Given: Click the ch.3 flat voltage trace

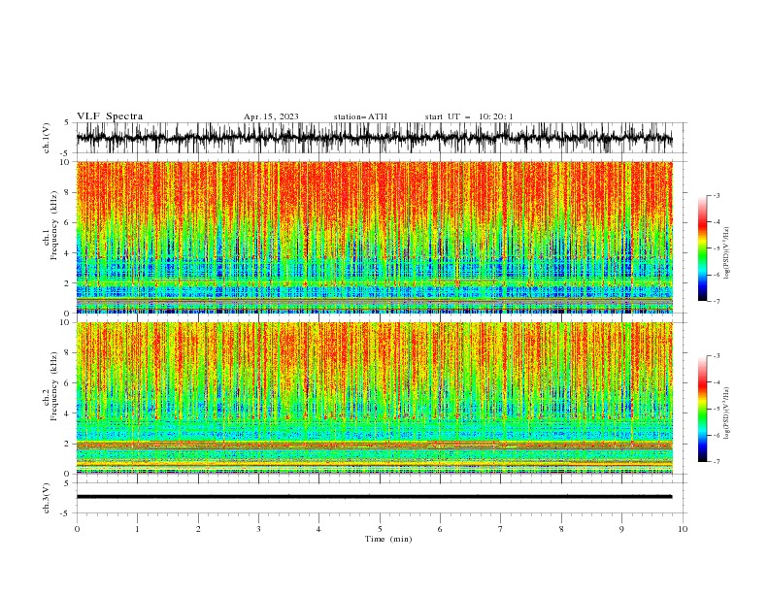Looking at the screenshot, I should (374, 497).
